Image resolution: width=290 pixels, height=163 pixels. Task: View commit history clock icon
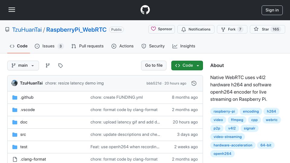194,83
